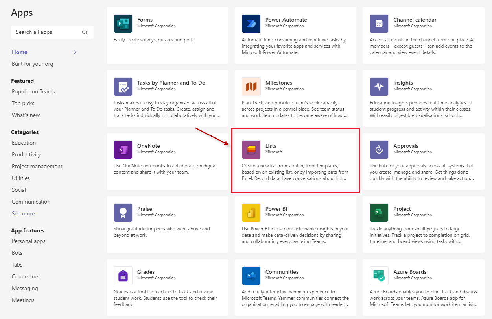Open the Grades app icon
492x319 pixels.
pos(123,276)
